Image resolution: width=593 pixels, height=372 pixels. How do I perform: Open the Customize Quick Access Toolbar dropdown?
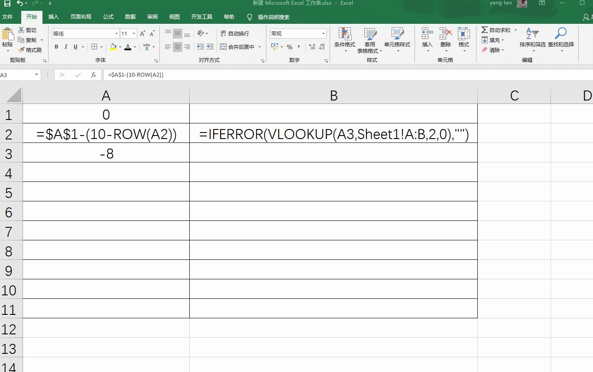click(50, 3)
